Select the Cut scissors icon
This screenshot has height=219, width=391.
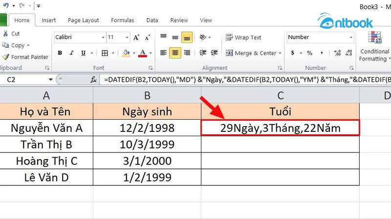coord(5,34)
